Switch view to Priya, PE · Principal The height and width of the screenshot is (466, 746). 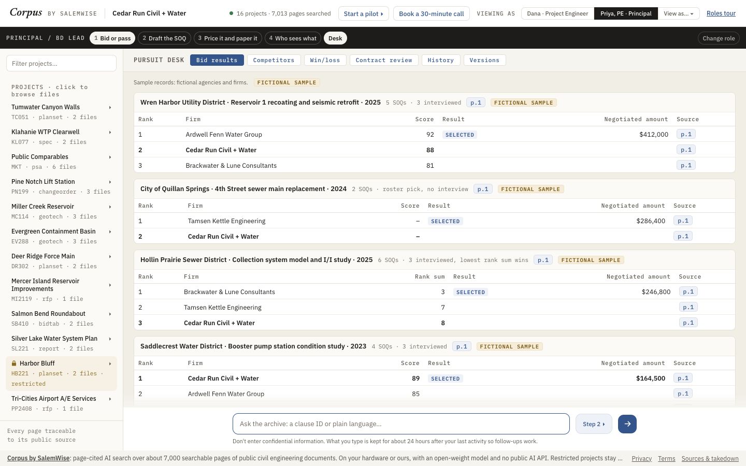(x=626, y=13)
